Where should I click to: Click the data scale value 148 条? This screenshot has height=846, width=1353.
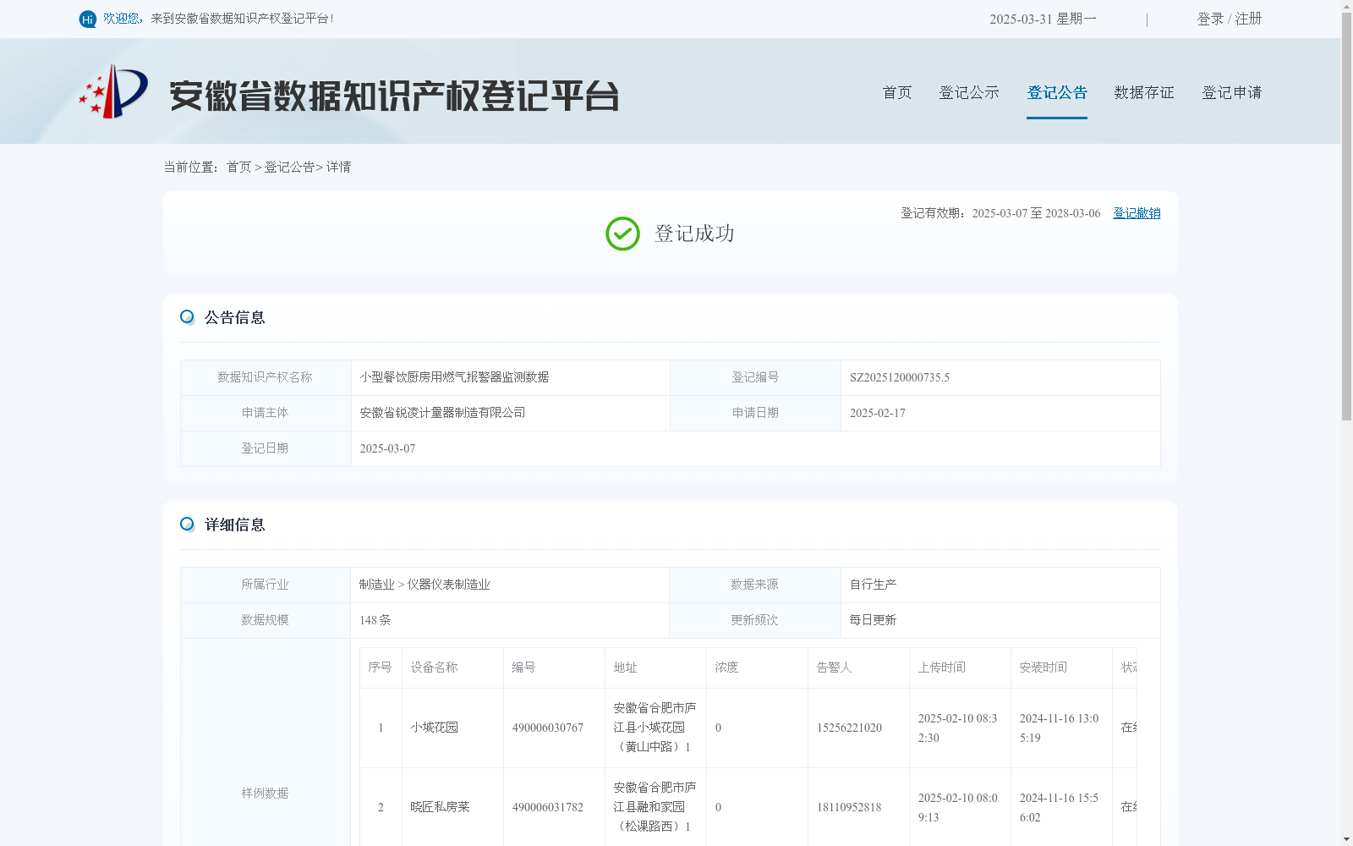(x=375, y=620)
